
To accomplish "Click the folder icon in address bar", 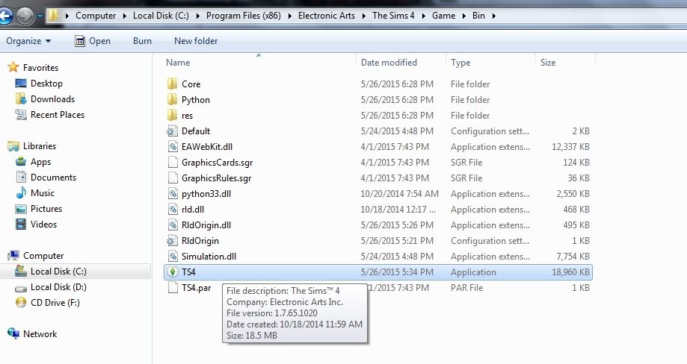I will tap(53, 16).
